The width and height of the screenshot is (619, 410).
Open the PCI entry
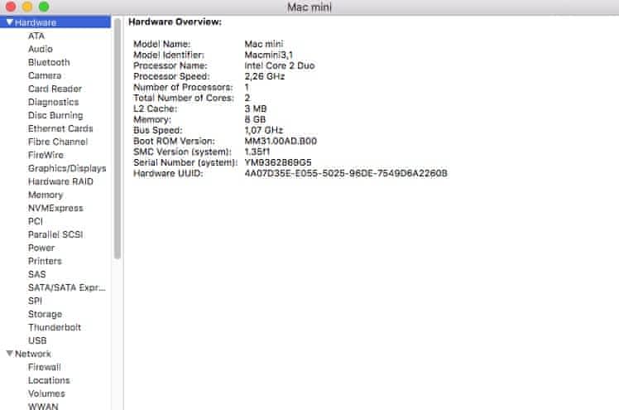(35, 221)
